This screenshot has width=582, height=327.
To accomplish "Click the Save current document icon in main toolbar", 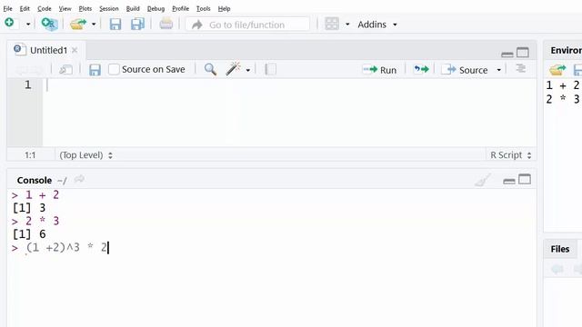I will (115, 25).
